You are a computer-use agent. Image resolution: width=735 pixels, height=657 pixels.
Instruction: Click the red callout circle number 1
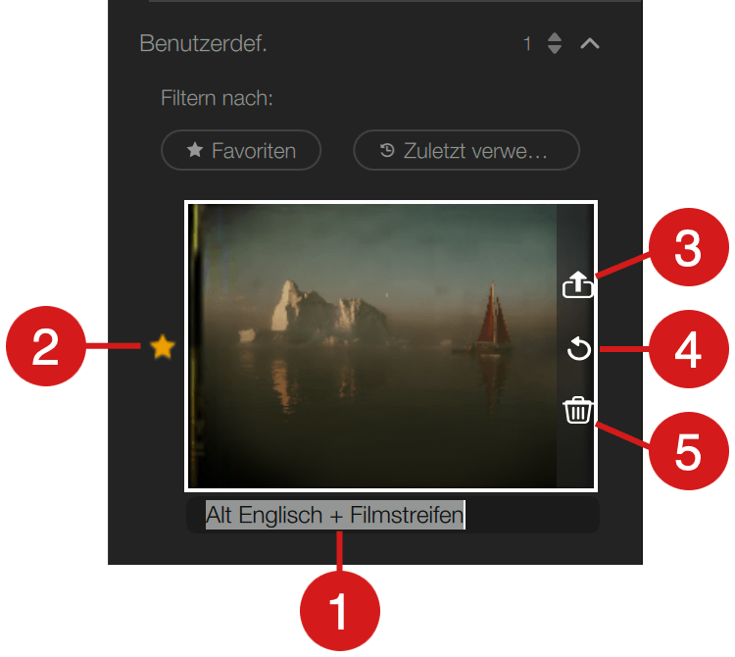click(x=340, y=611)
